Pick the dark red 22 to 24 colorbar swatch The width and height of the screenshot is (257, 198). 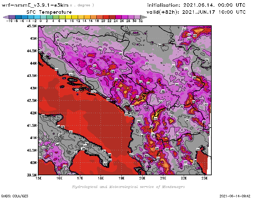pos(112,17)
